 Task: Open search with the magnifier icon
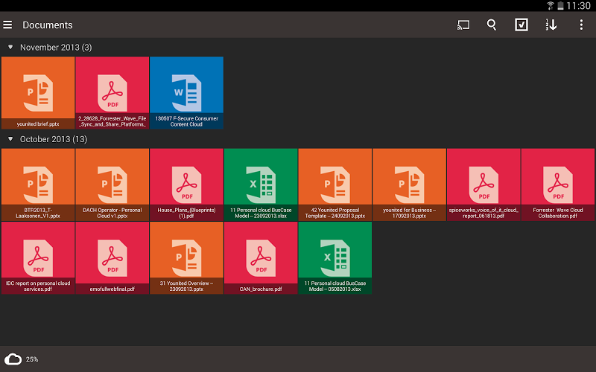492,25
